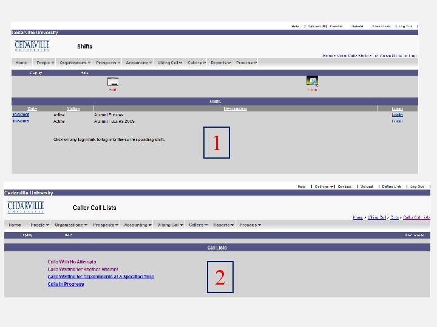The width and height of the screenshot is (437, 327).
Task: Expand the Reports dropdown on the Shifts page
Action: (x=220, y=62)
